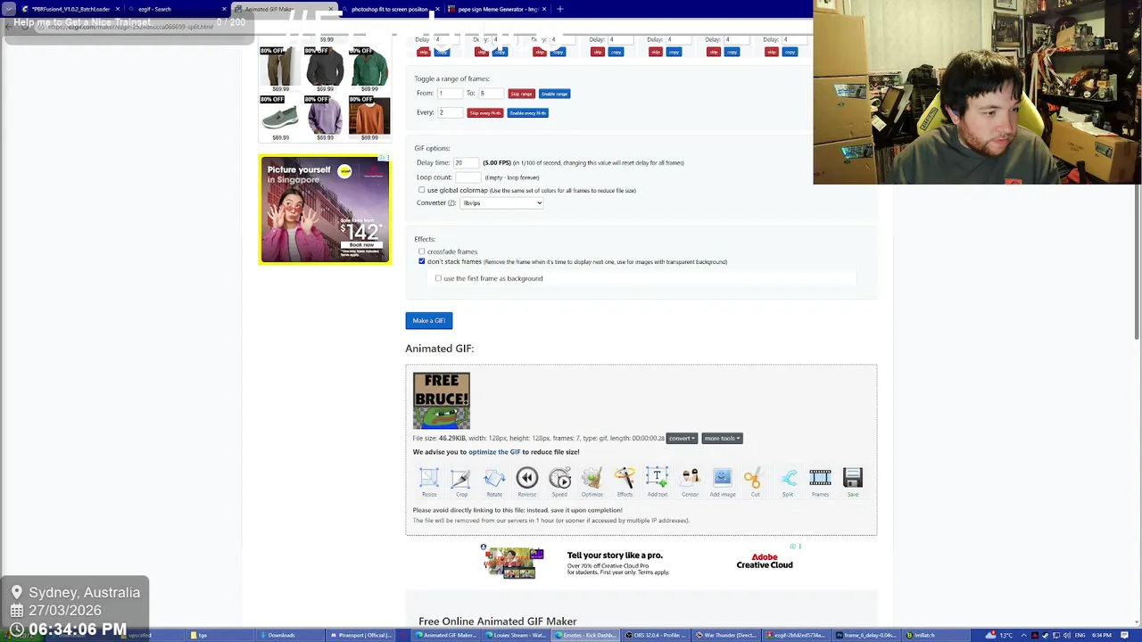
Task: Open the Speed adjustment tool
Action: (559, 482)
